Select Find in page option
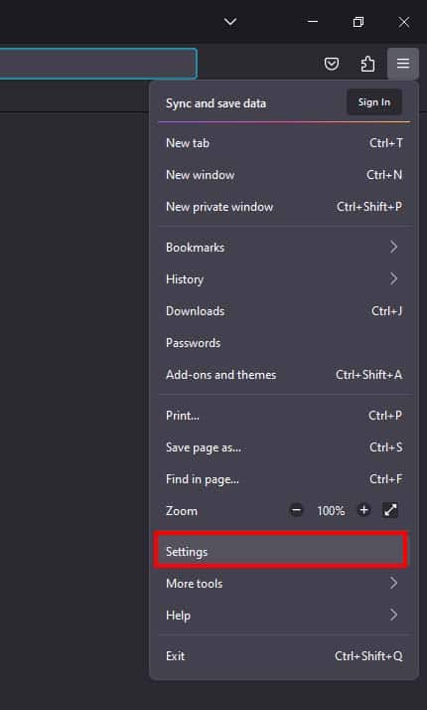Image resolution: width=427 pixels, height=710 pixels. 284,479
